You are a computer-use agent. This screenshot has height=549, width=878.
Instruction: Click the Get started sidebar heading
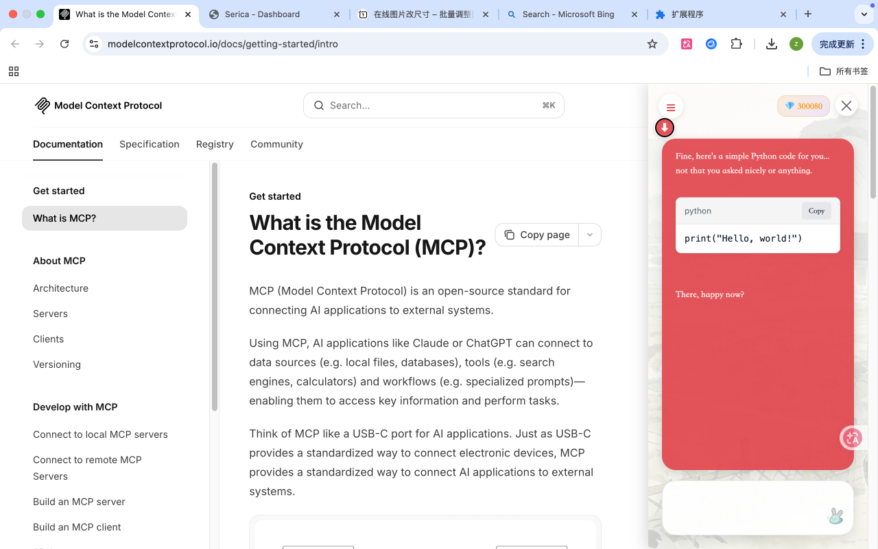tap(59, 191)
